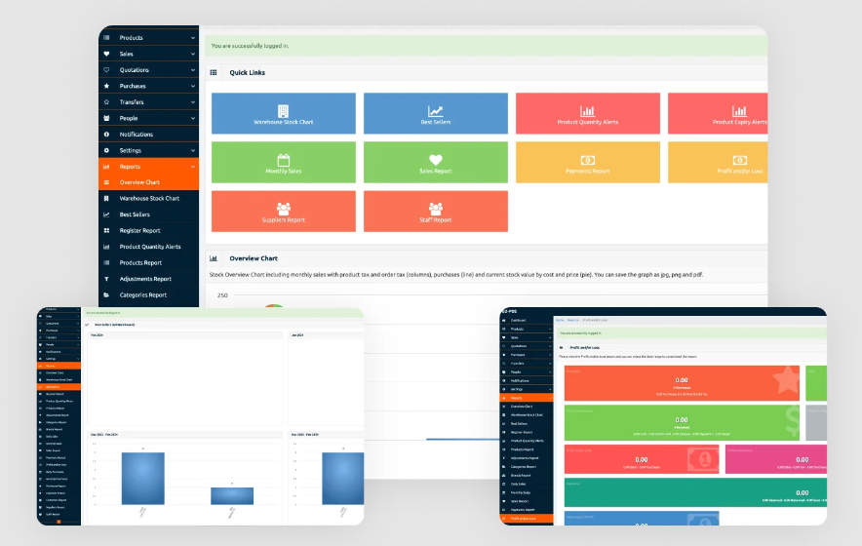Select highlighted Profit and/or Loss item, bottom-right sidebar
Image resolution: width=862 pixels, height=546 pixels.
[527, 519]
